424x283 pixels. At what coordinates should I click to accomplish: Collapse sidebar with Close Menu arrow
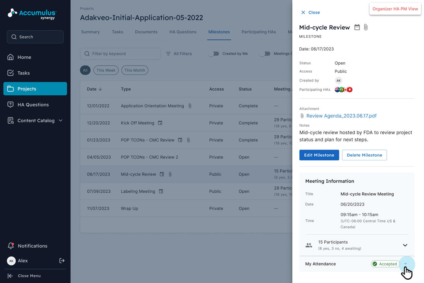pyautogui.click(x=10, y=276)
